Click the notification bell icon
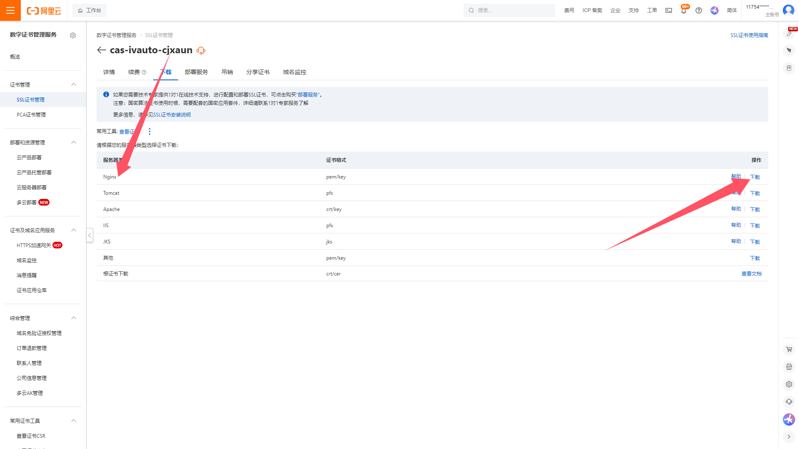 point(684,11)
